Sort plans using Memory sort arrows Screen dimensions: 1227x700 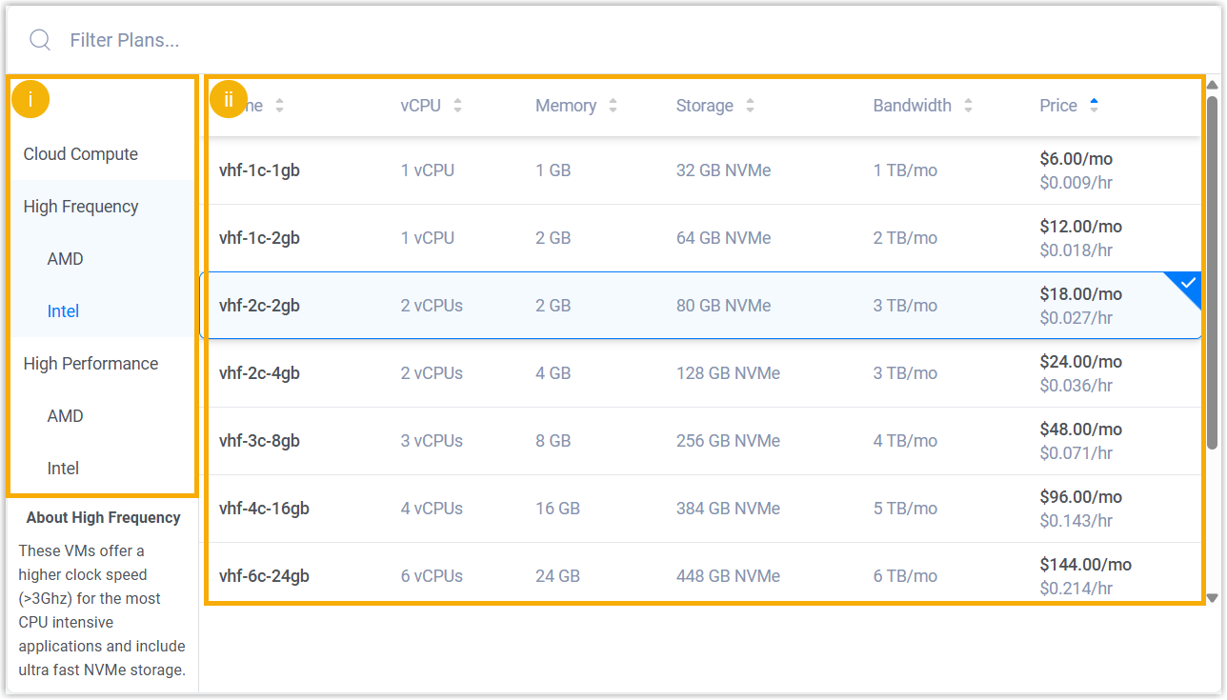point(613,106)
